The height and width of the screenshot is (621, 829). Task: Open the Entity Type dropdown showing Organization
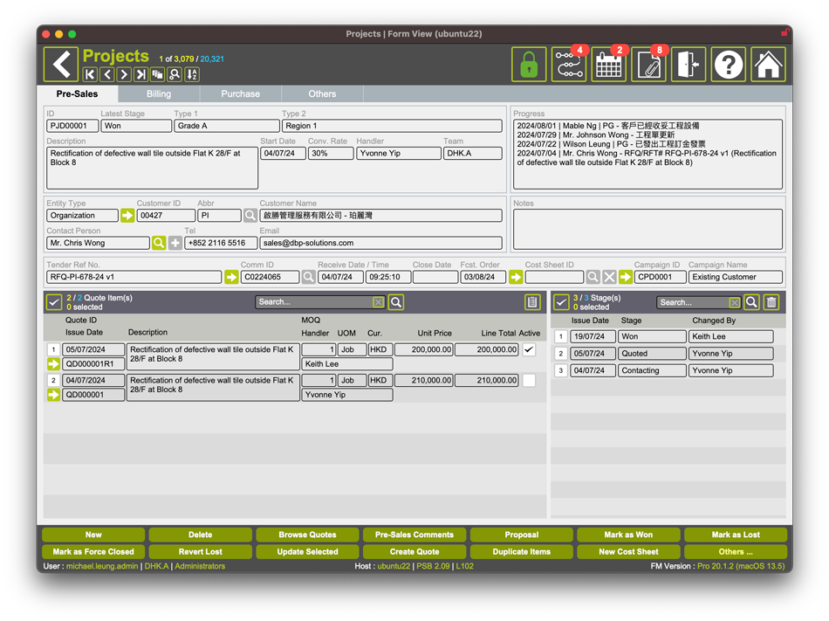coord(81,215)
